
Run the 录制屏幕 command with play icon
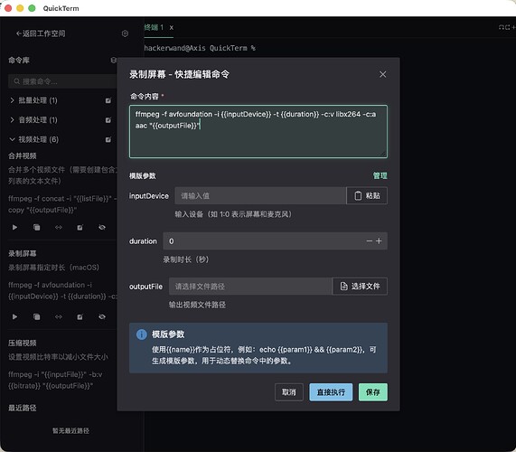[14, 316]
